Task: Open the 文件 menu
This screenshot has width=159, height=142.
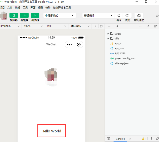Action: [10, 8]
